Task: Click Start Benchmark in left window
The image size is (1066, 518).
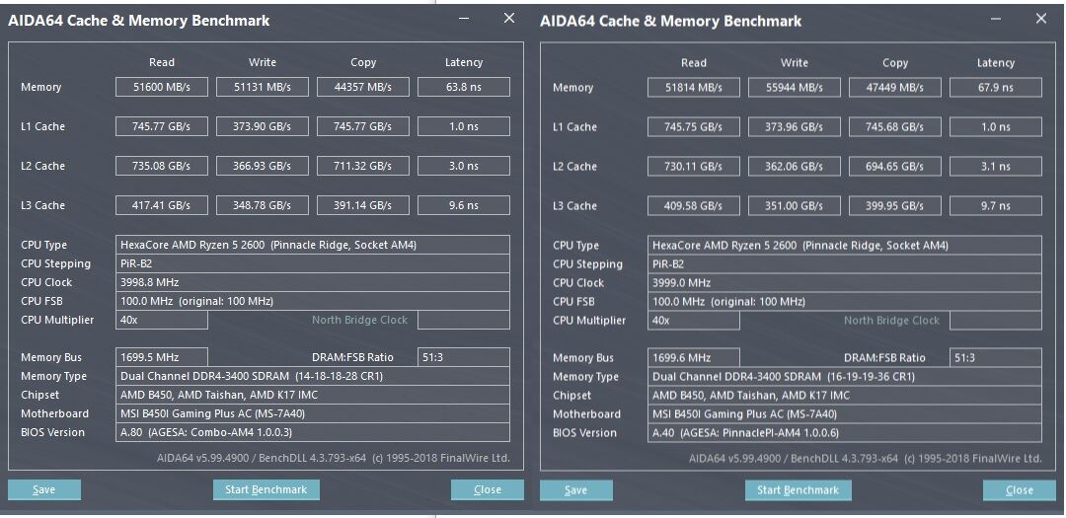Action: (266, 489)
